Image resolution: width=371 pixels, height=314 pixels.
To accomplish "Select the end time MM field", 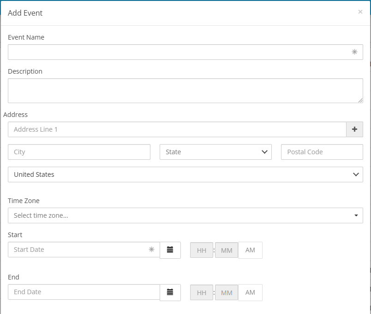I will pyautogui.click(x=227, y=292).
